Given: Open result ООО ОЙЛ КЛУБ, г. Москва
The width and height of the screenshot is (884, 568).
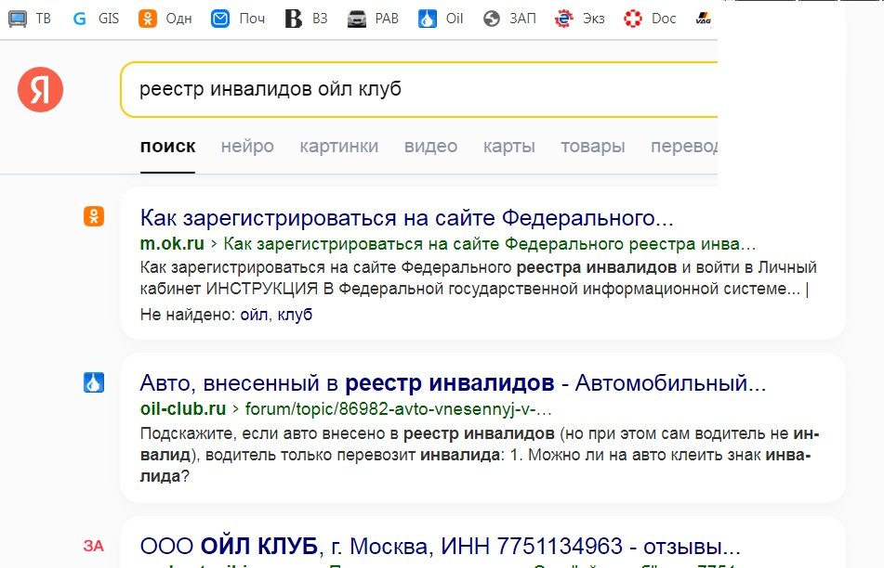Looking at the screenshot, I should 440,547.
